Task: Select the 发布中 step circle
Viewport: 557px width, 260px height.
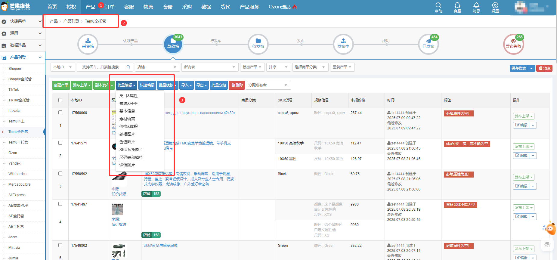Action: (343, 44)
